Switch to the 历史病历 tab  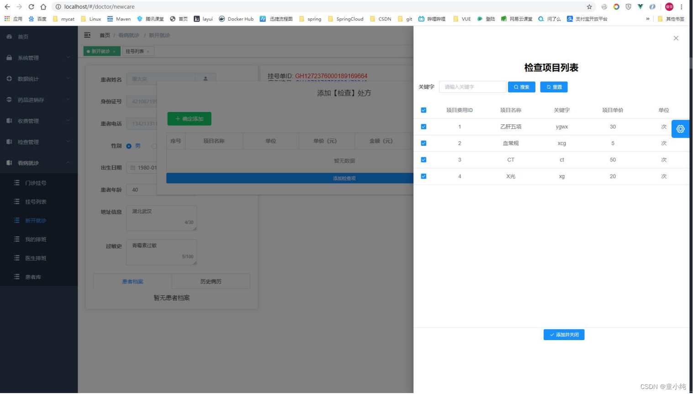[x=211, y=282]
